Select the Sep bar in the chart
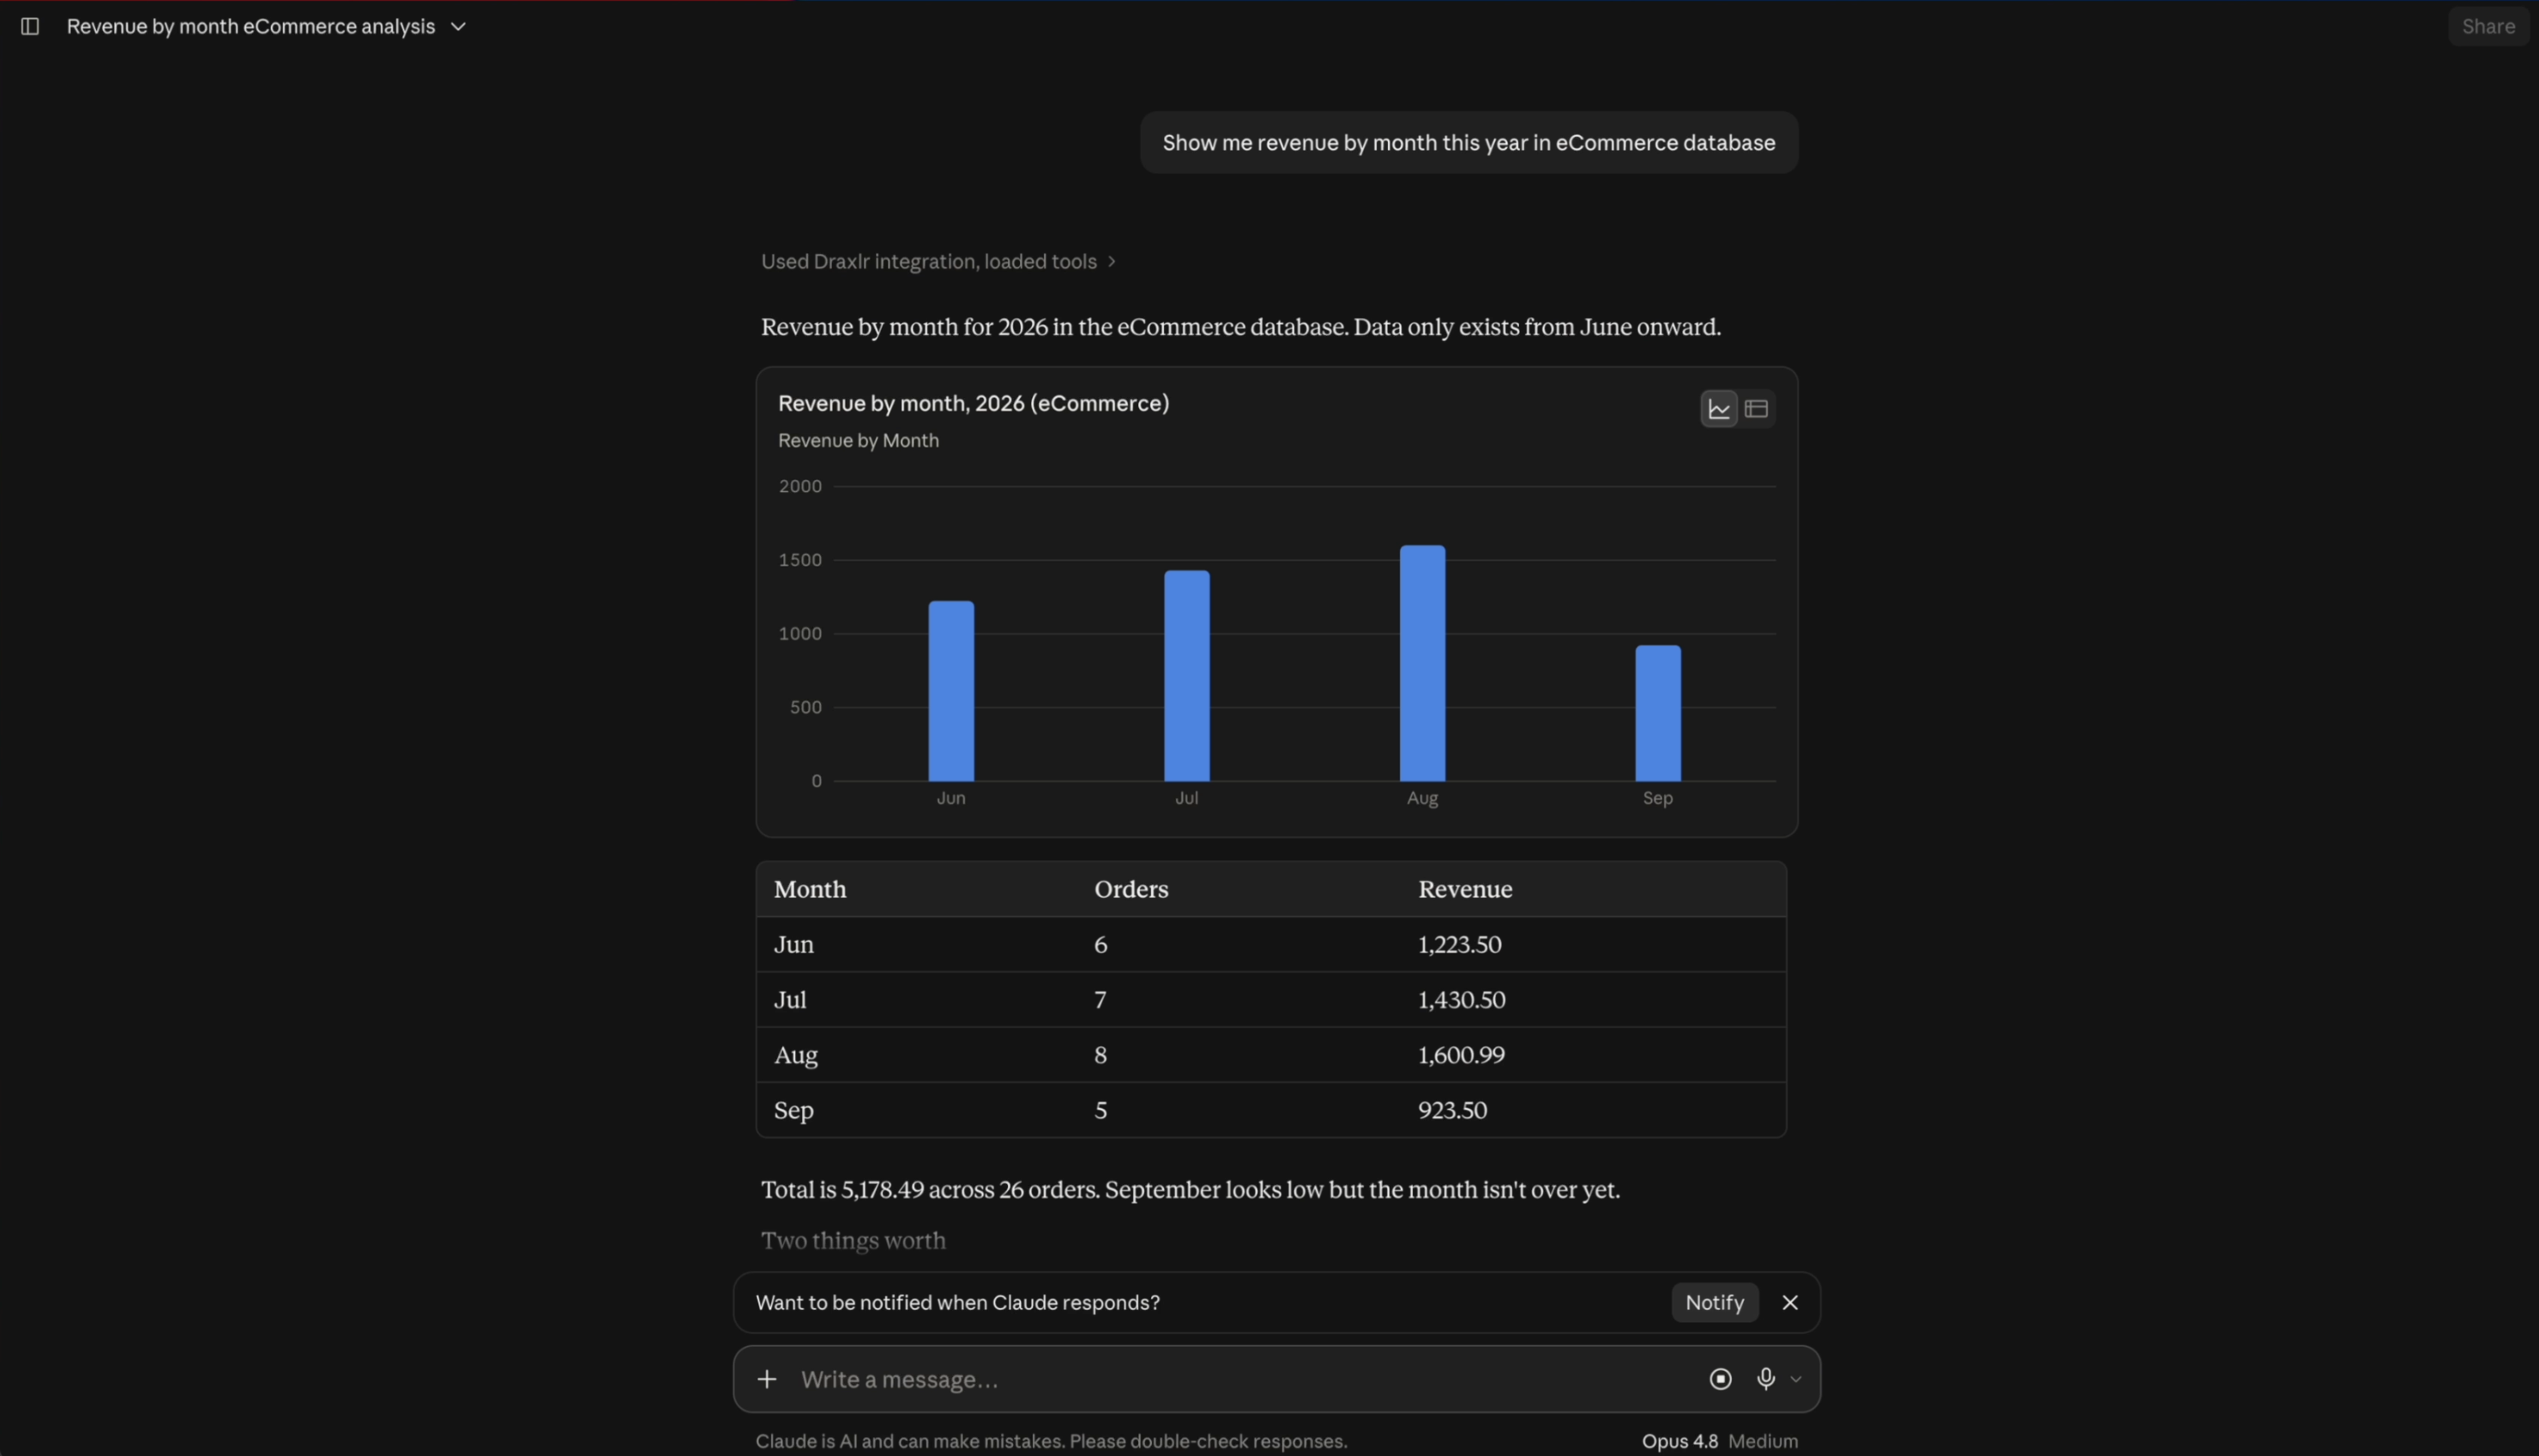The image size is (2539, 1456). 1657,713
